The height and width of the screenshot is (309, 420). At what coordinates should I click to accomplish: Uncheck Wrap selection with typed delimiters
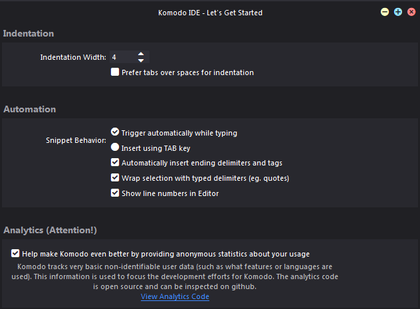coord(115,178)
